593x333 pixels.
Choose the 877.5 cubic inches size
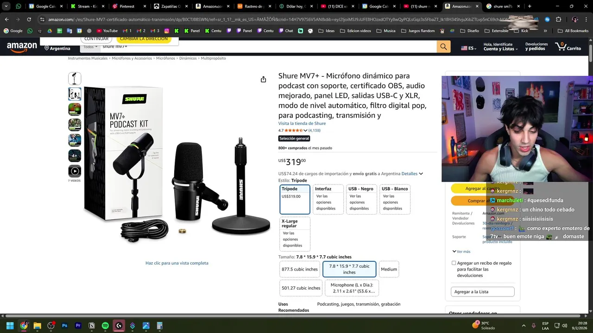pos(300,269)
